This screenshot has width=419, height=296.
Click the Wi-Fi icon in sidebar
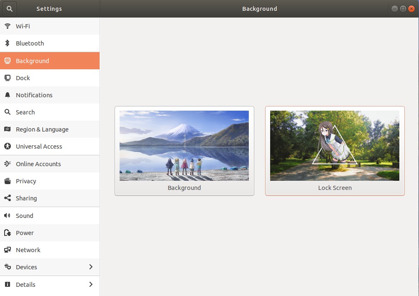7,26
